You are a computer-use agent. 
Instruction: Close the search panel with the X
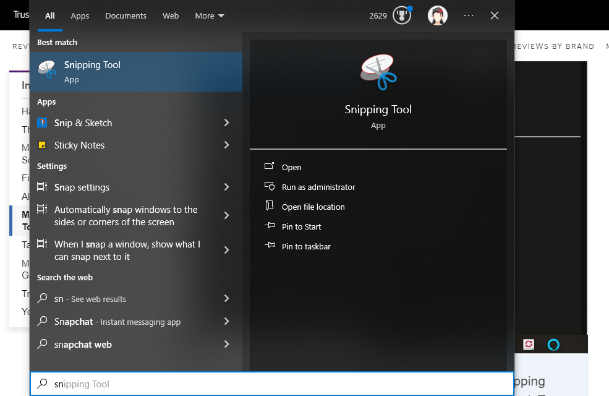click(x=495, y=15)
